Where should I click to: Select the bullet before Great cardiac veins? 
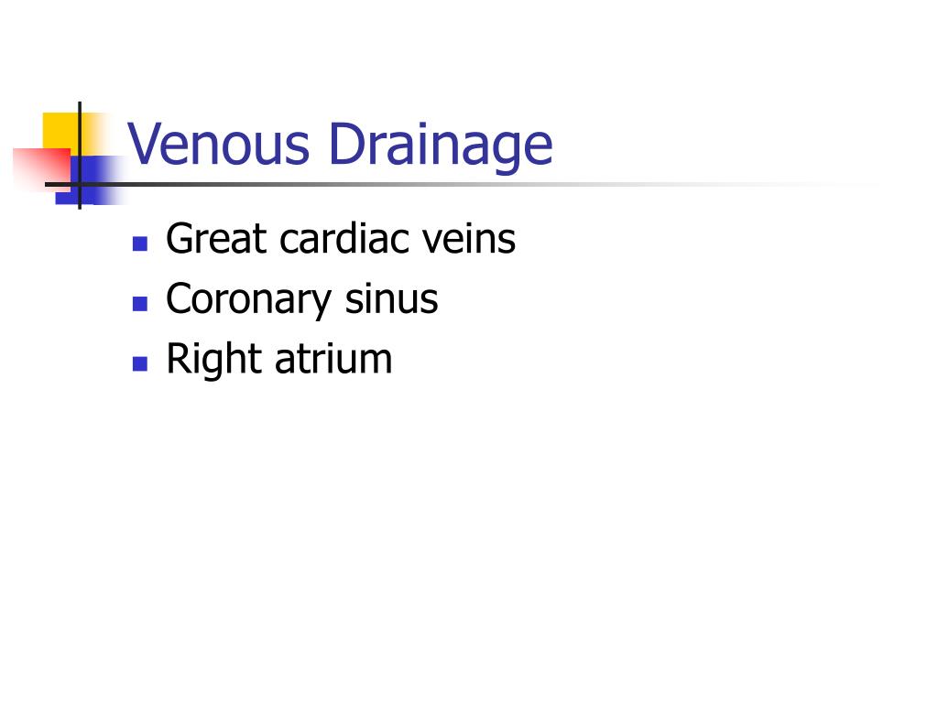click(140, 243)
